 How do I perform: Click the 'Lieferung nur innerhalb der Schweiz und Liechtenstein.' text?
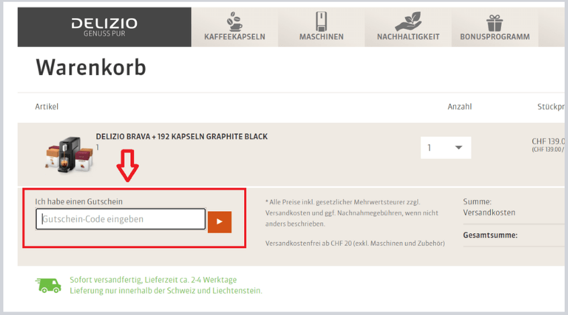[166, 290]
